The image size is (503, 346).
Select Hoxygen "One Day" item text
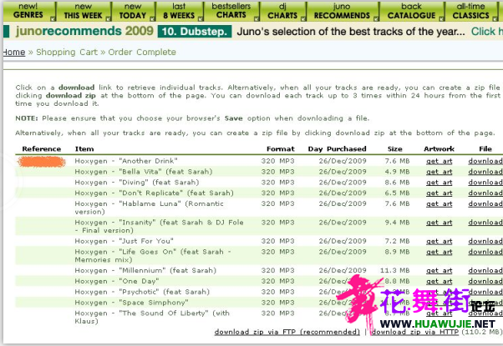(117, 281)
